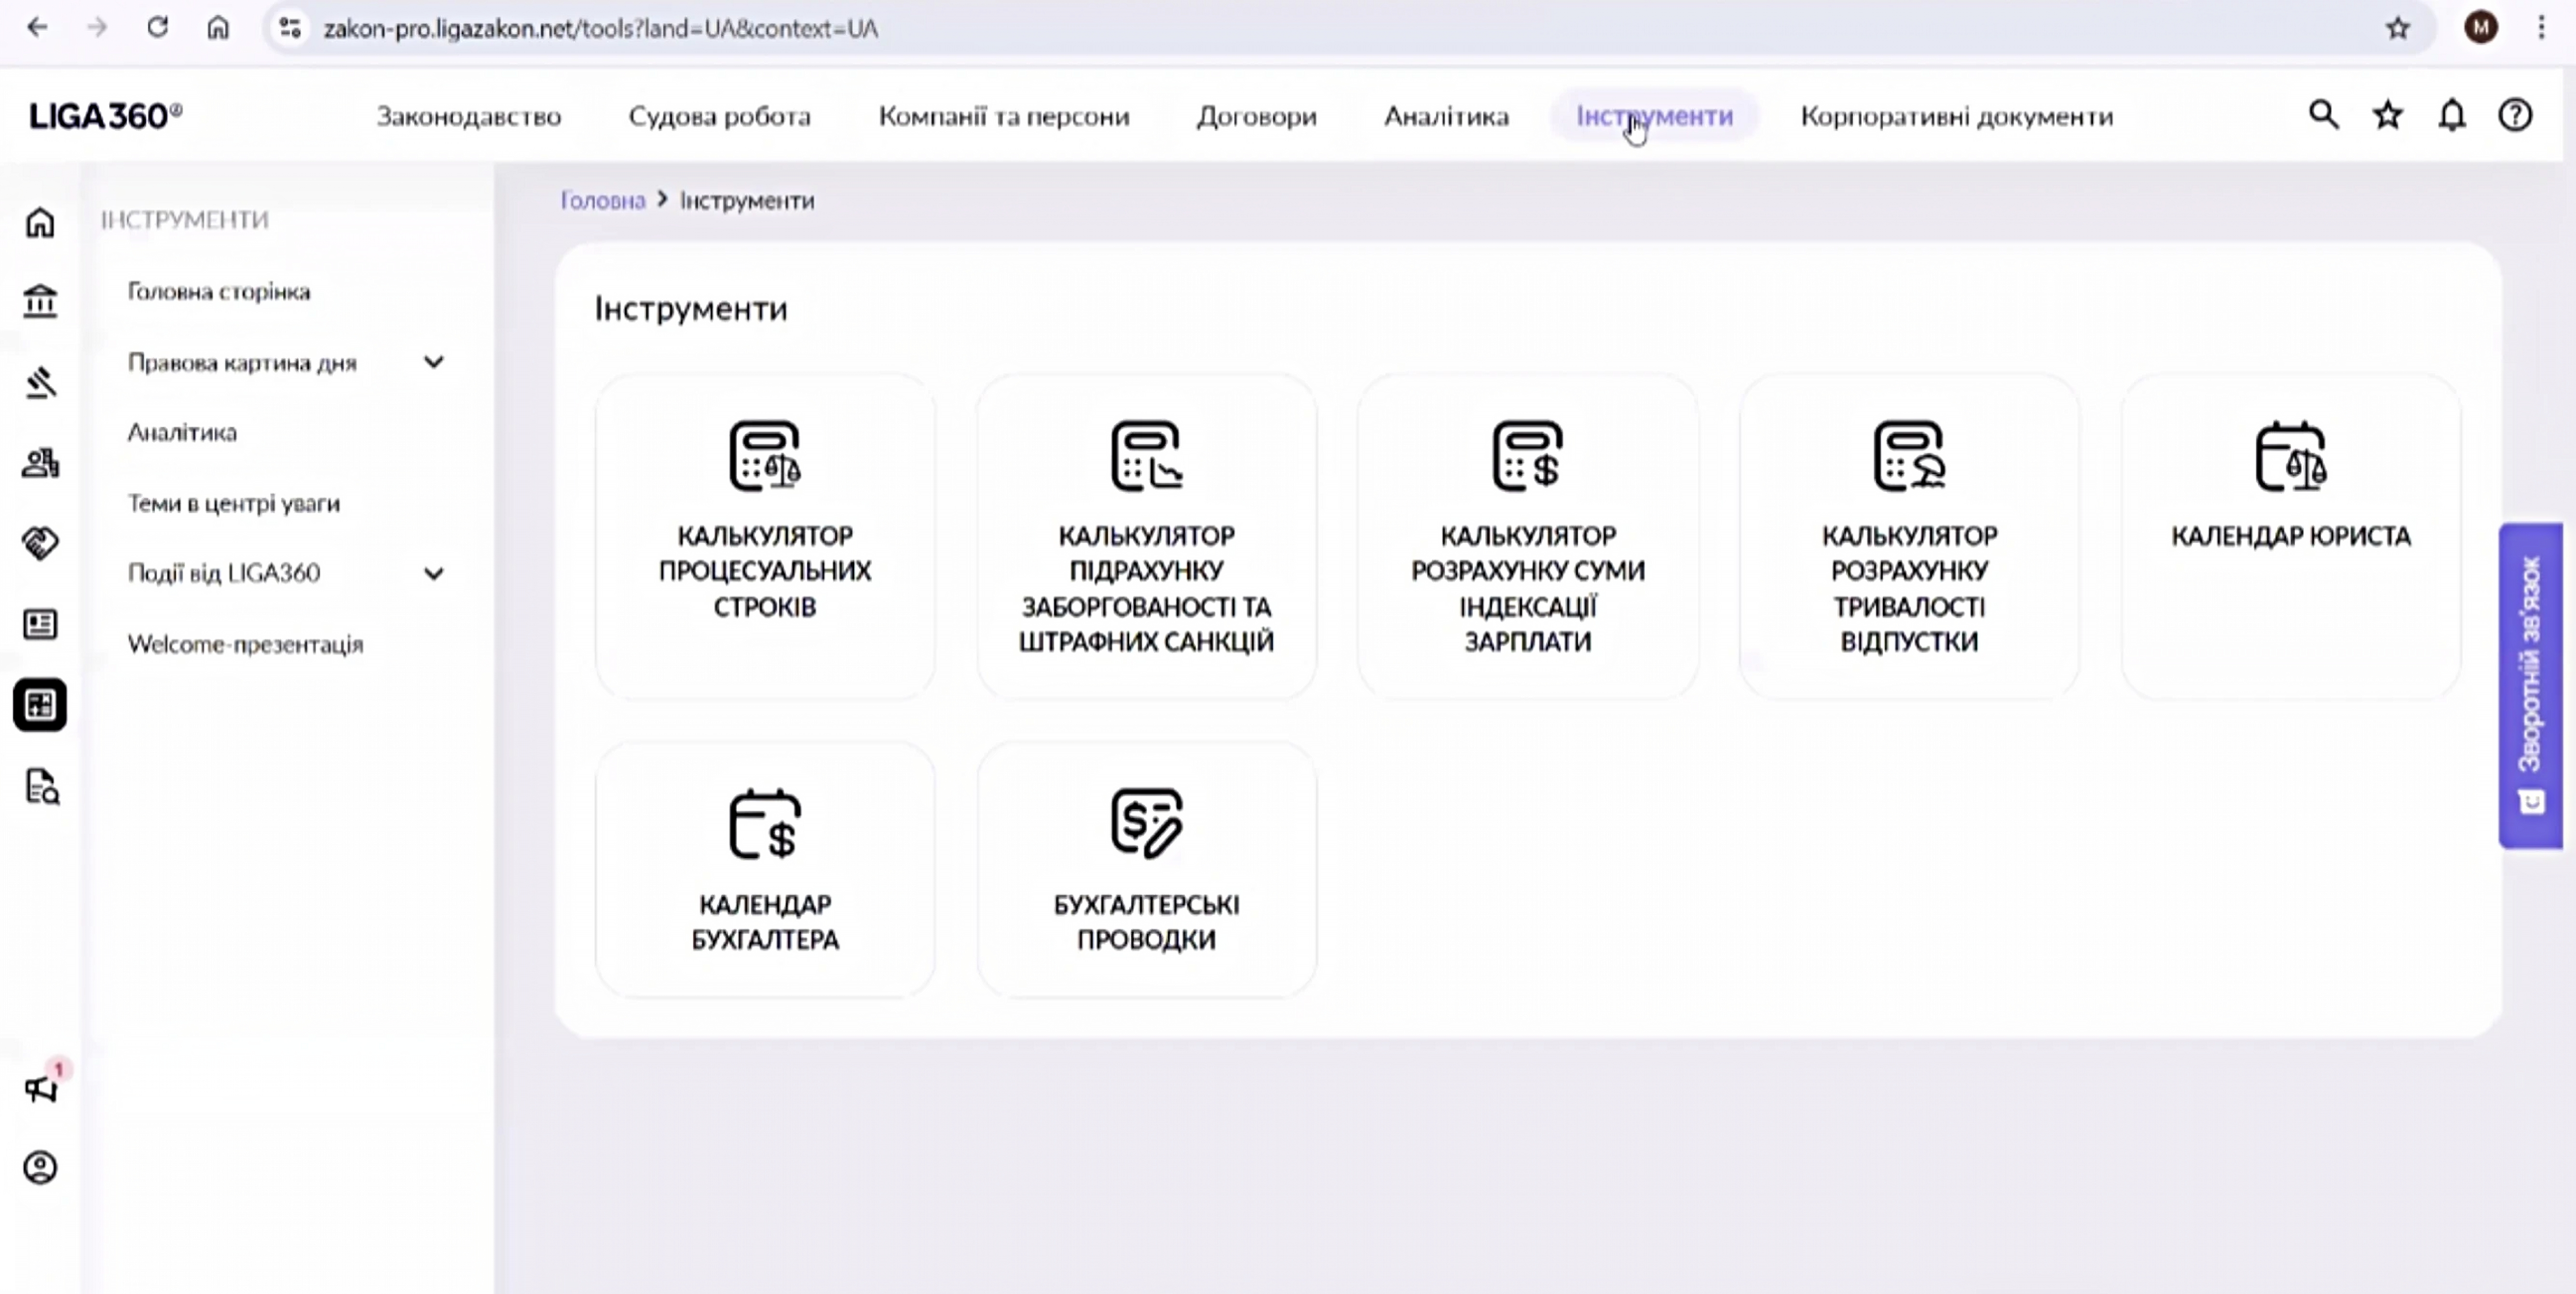Switch to Судова робота menu item
Image resolution: width=2576 pixels, height=1294 pixels.
[719, 117]
